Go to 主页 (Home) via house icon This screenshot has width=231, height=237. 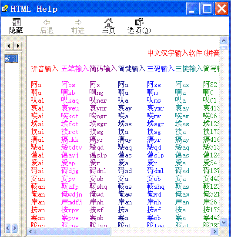pyautogui.click(x=109, y=22)
